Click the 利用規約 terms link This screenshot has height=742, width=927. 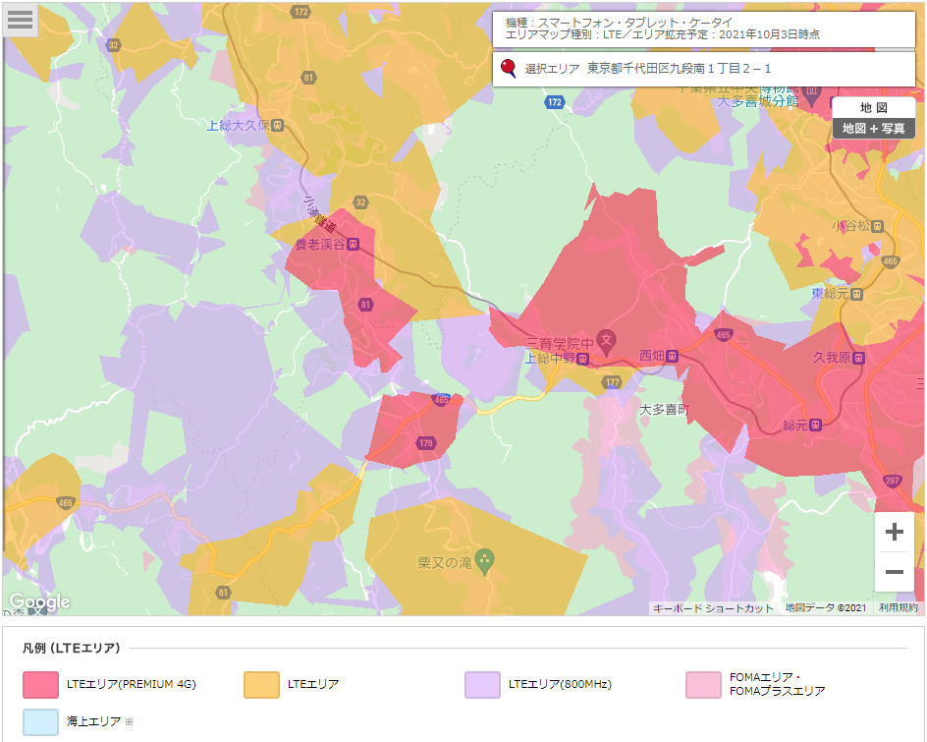coord(898,608)
